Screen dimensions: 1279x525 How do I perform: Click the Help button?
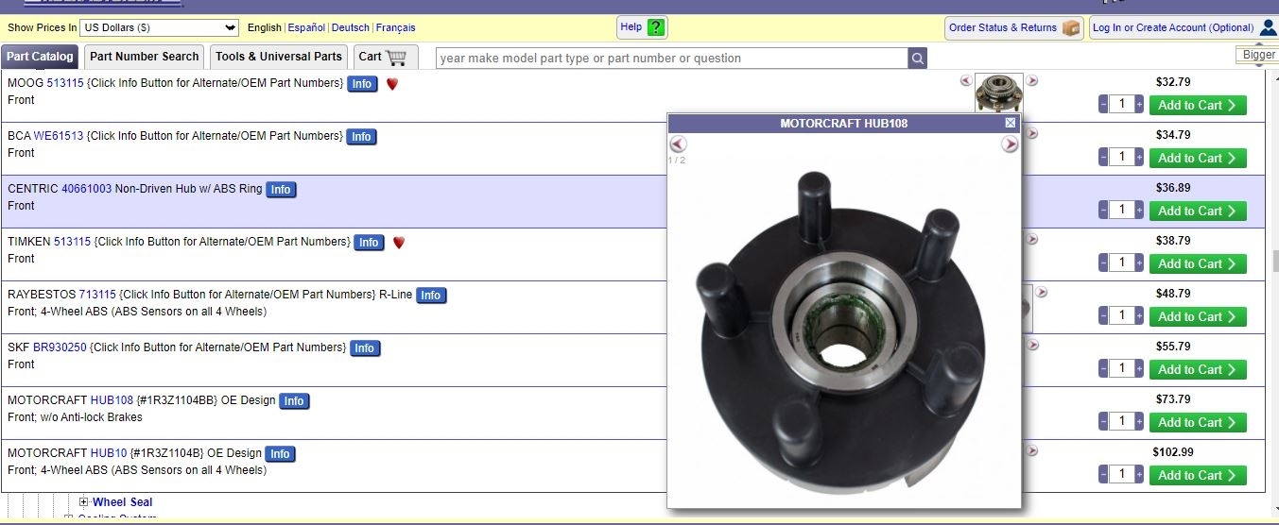tap(642, 27)
